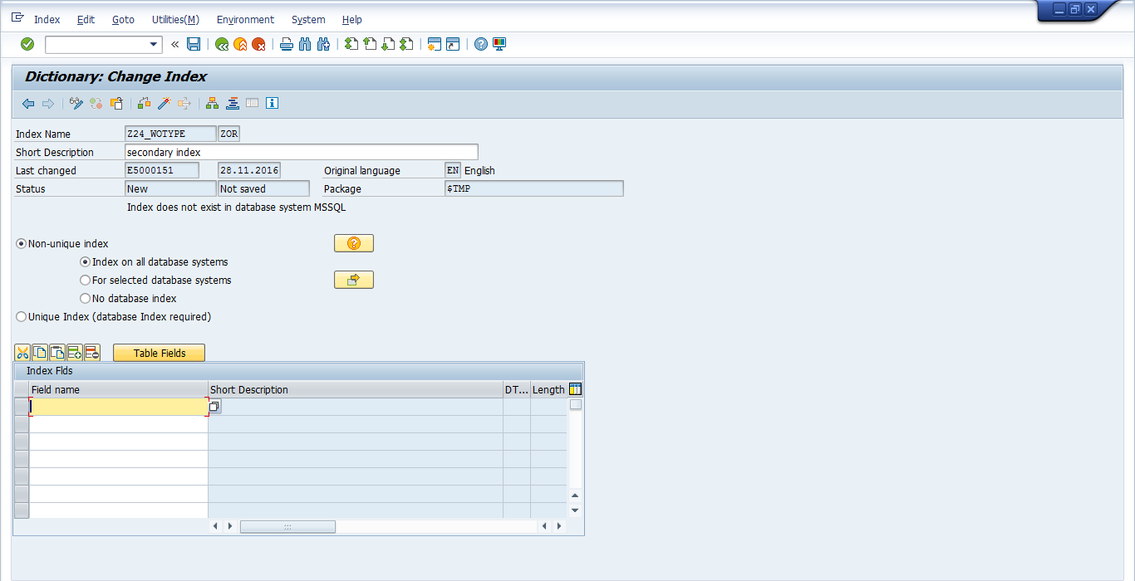Image resolution: width=1135 pixels, height=581 pixels.
Task: Select 'For selected database systems' option
Action: [x=85, y=281]
